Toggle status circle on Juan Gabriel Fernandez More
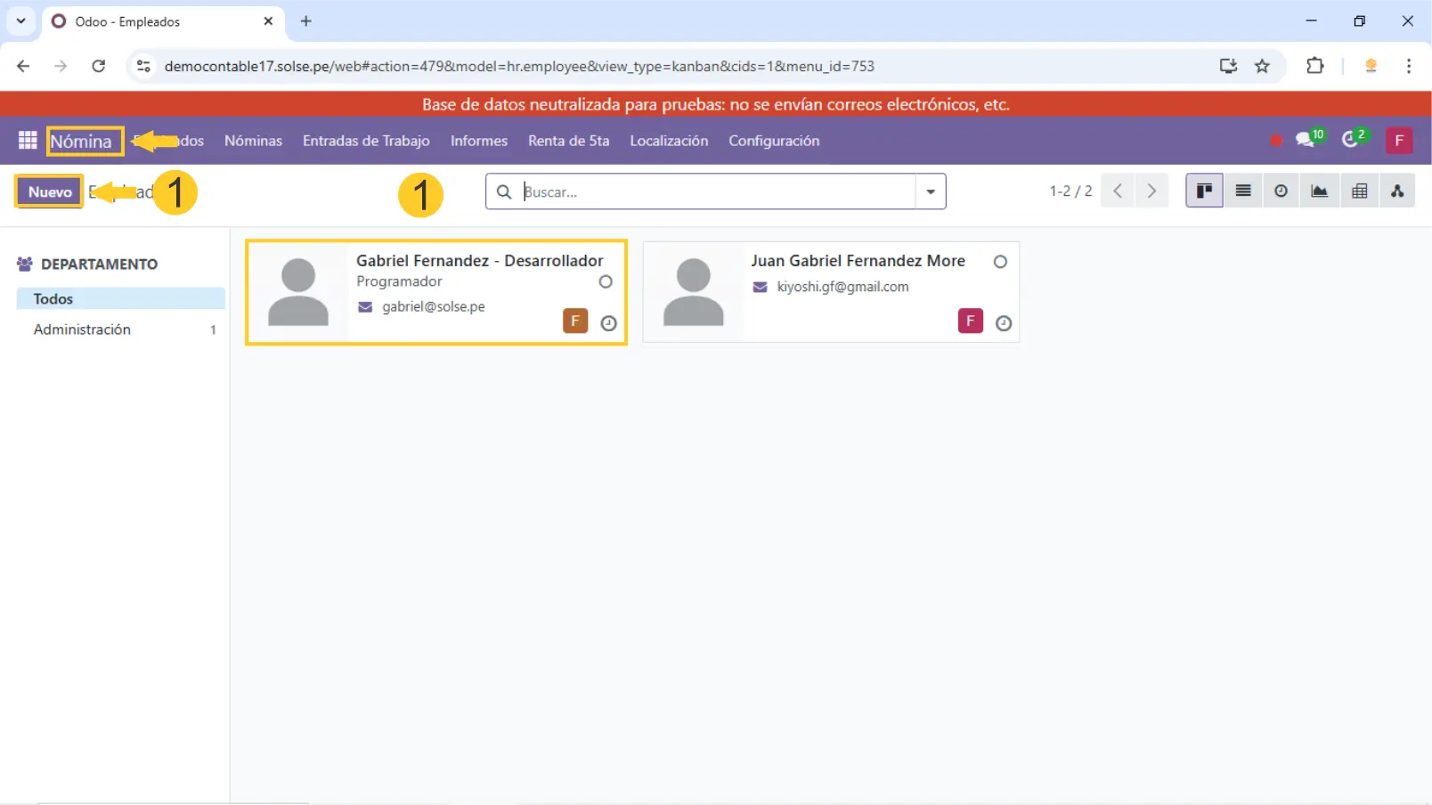1432x805 pixels. pos(1000,262)
